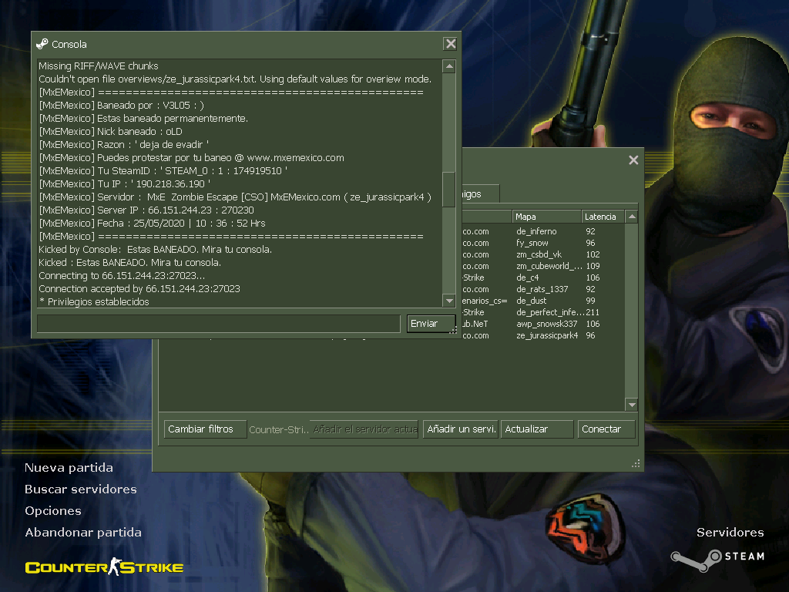Select the zm_cubeworld server row
The height and width of the screenshot is (592, 789).
(543, 266)
